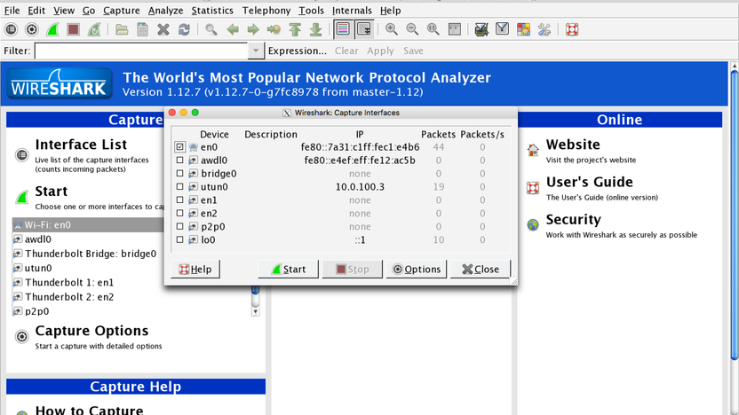Select Thunderbolt 1: en1 in list
This screenshot has height=415, width=739.
tap(68, 282)
